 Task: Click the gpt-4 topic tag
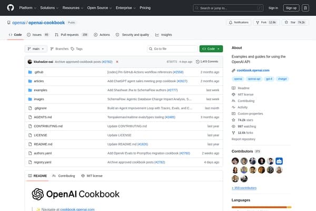tap(269, 79)
